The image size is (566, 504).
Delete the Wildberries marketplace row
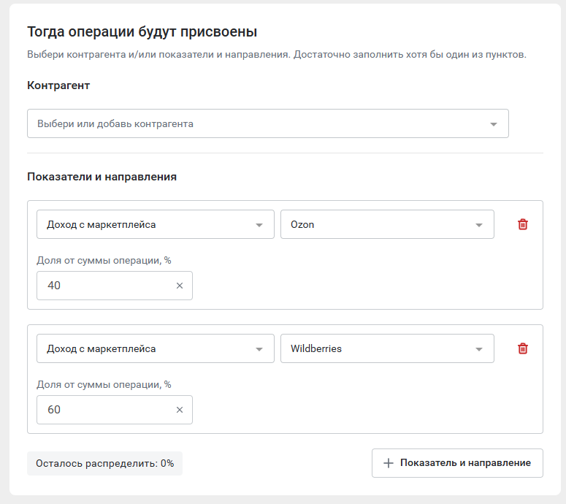point(523,348)
